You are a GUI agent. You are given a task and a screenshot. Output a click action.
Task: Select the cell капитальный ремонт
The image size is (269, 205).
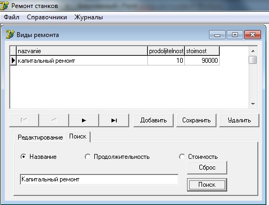(x=82, y=61)
